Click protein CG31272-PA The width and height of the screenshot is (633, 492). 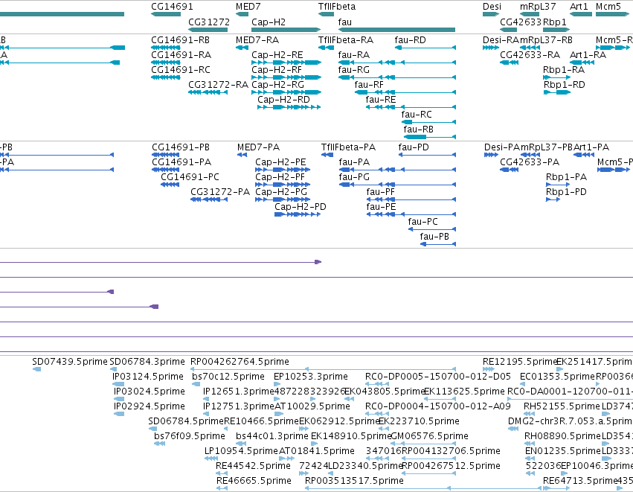click(x=220, y=192)
